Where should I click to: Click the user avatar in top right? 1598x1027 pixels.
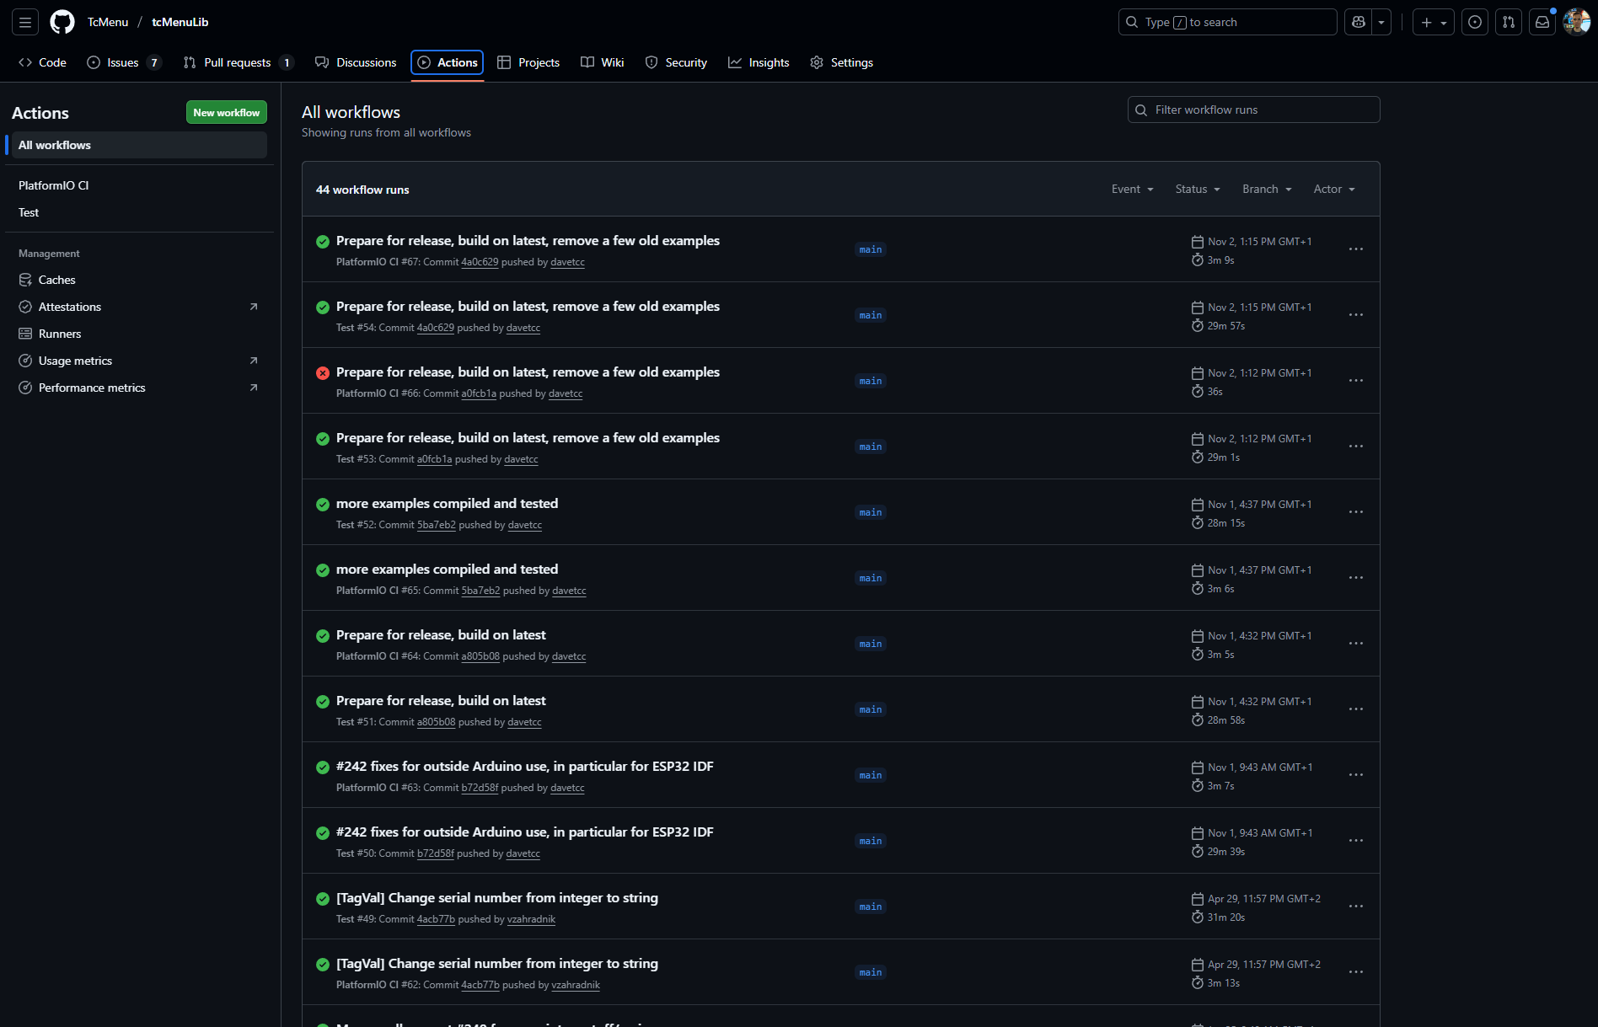[x=1576, y=22]
